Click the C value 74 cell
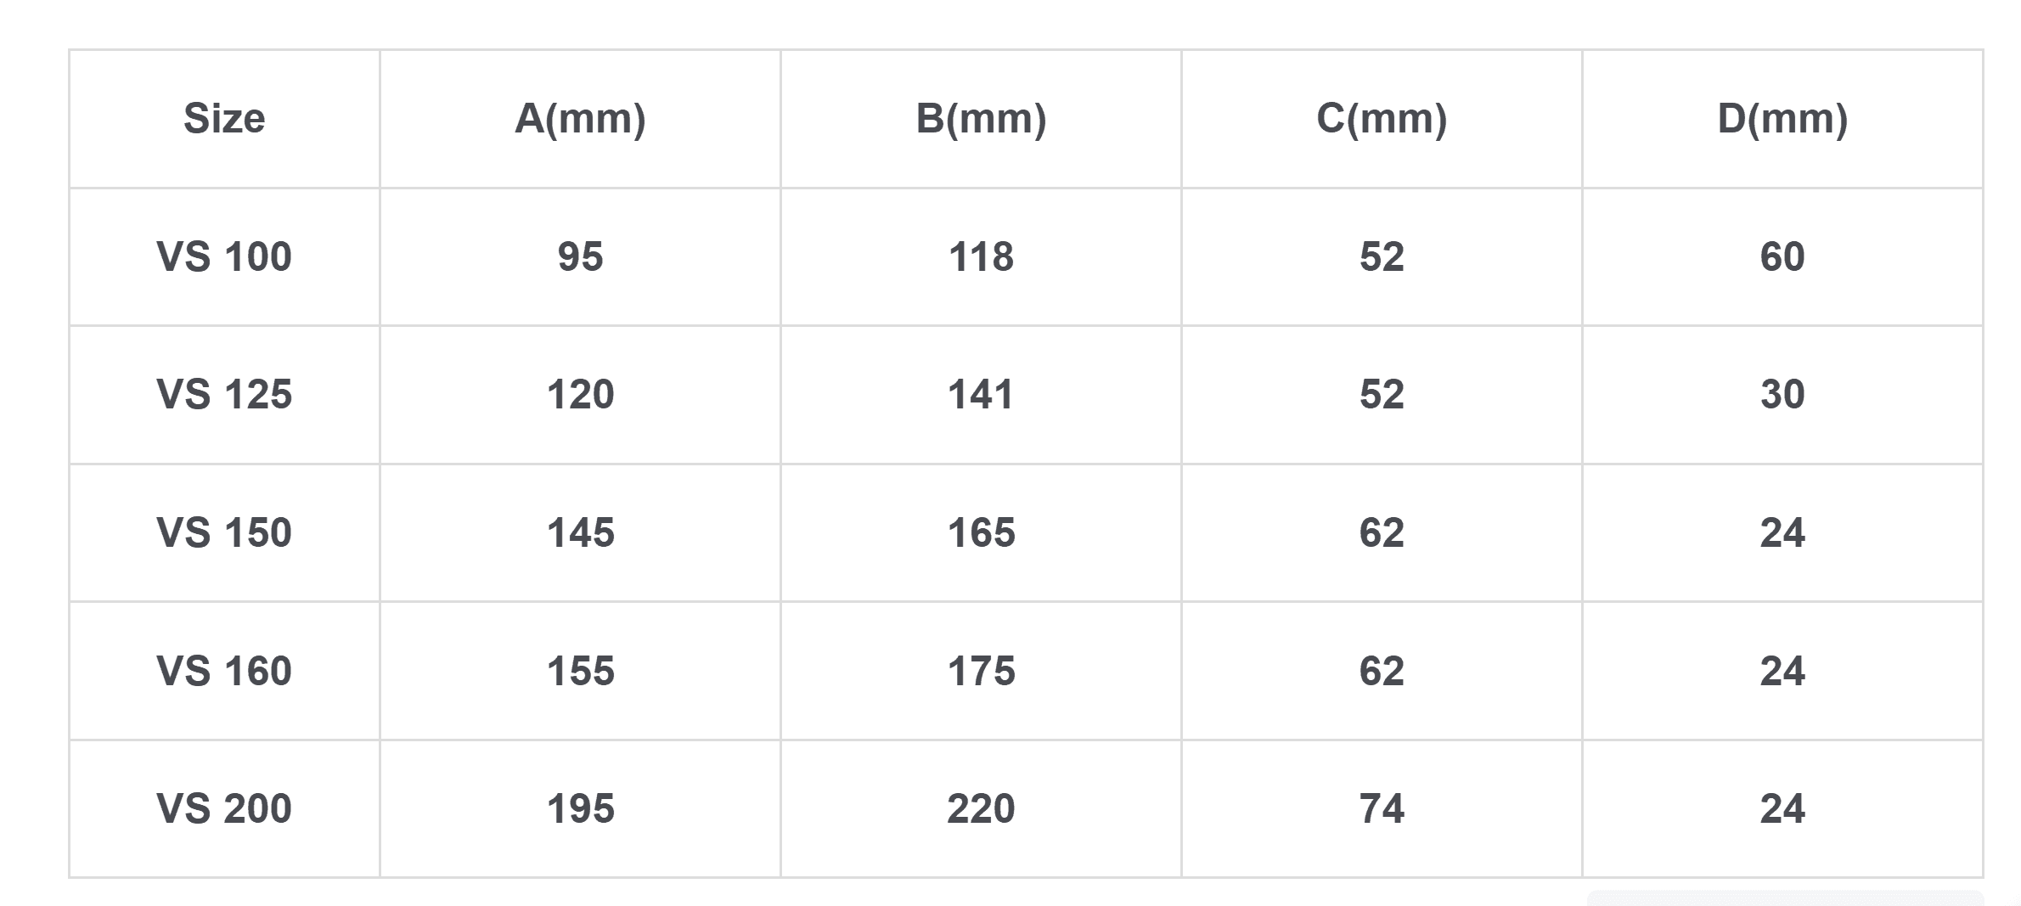This screenshot has height=906, width=2021. [1382, 808]
